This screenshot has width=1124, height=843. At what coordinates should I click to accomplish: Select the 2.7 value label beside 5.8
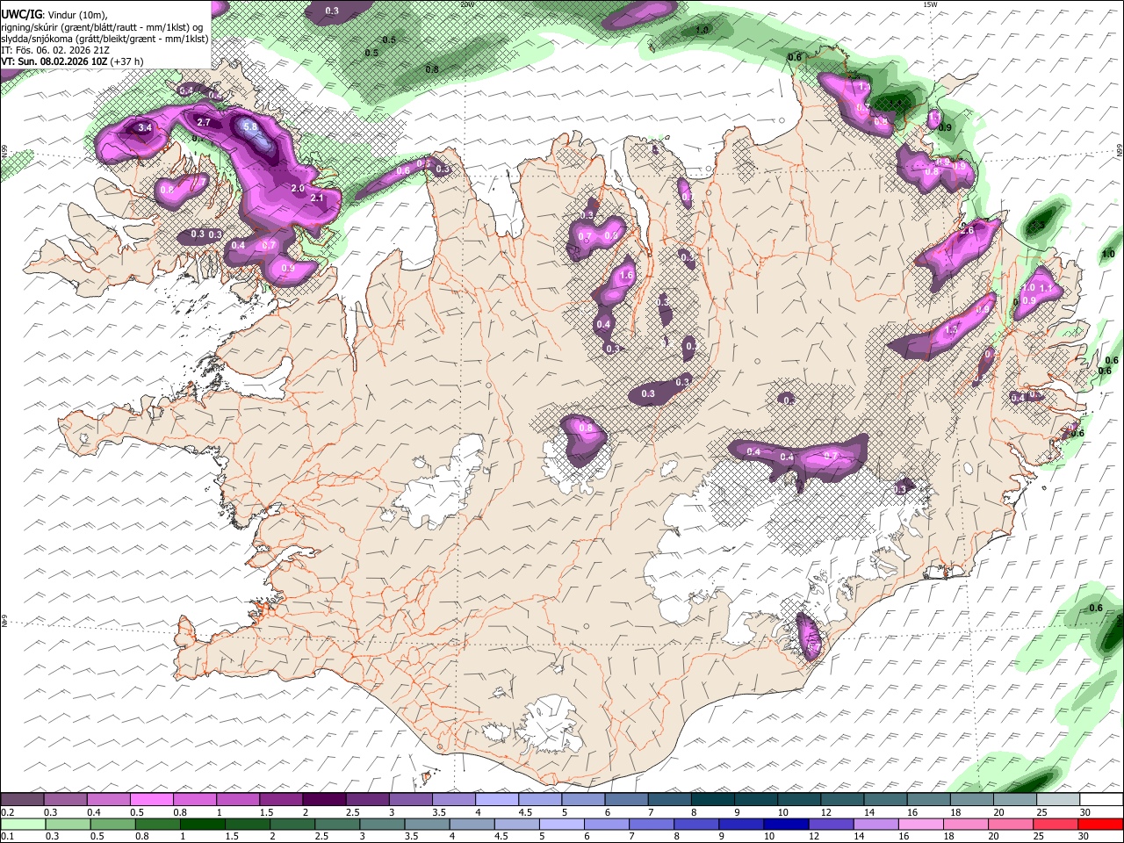click(203, 122)
